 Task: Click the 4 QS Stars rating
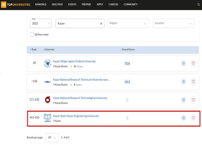click(x=76, y=85)
